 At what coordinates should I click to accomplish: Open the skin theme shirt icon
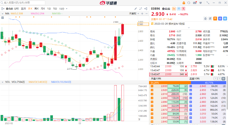click(201, 3)
